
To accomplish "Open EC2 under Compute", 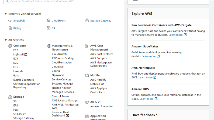I will [x=16, y=50].
